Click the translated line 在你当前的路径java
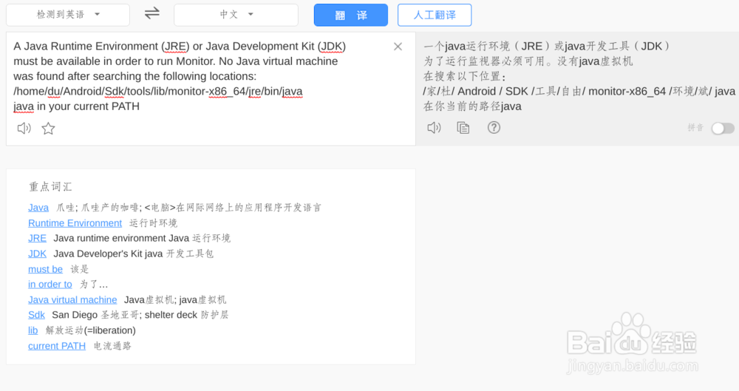This screenshot has width=739, height=391. [472, 106]
